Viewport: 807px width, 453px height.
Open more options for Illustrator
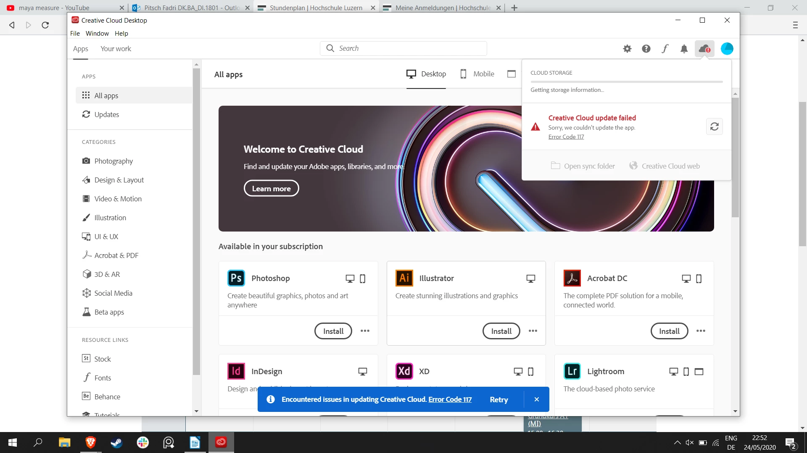pos(533,331)
